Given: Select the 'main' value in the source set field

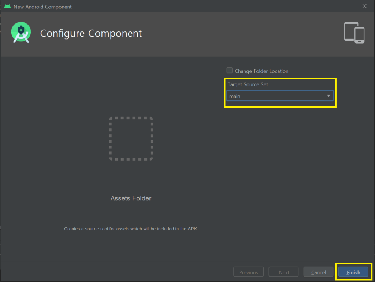Looking at the screenshot, I should click(x=235, y=97).
